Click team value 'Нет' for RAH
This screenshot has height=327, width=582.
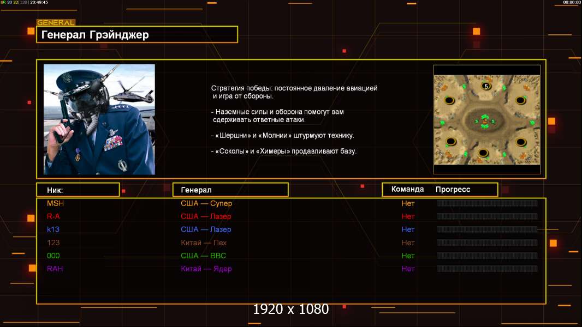408,269
